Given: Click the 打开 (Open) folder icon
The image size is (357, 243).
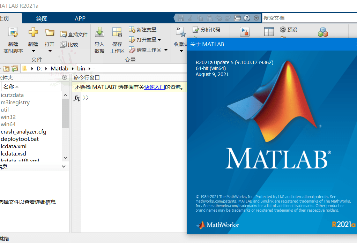Looking at the screenshot, I should pos(49,33).
